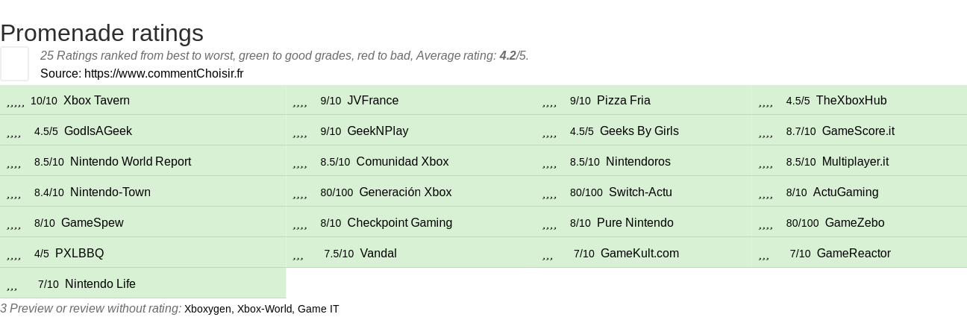Click the blank thumbnail beside the ratings summary
Viewport: 967px width, 317px height.
[14, 63]
